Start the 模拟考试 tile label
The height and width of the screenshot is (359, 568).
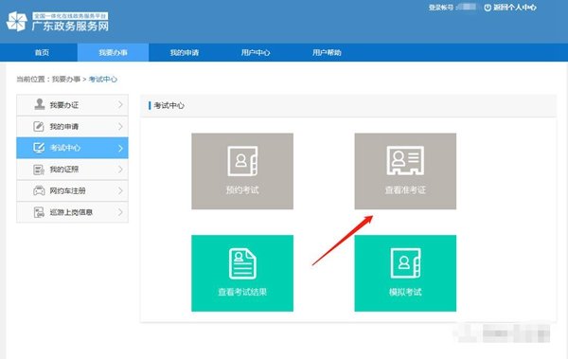pyautogui.click(x=405, y=292)
